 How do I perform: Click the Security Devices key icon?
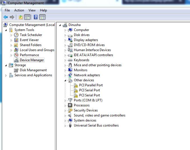[x=70, y=110]
